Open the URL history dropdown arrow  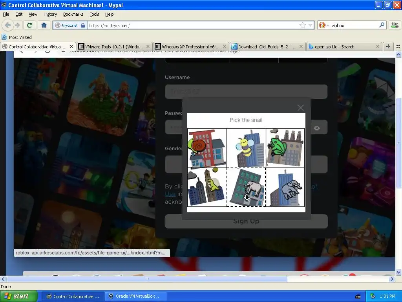pyautogui.click(x=310, y=25)
